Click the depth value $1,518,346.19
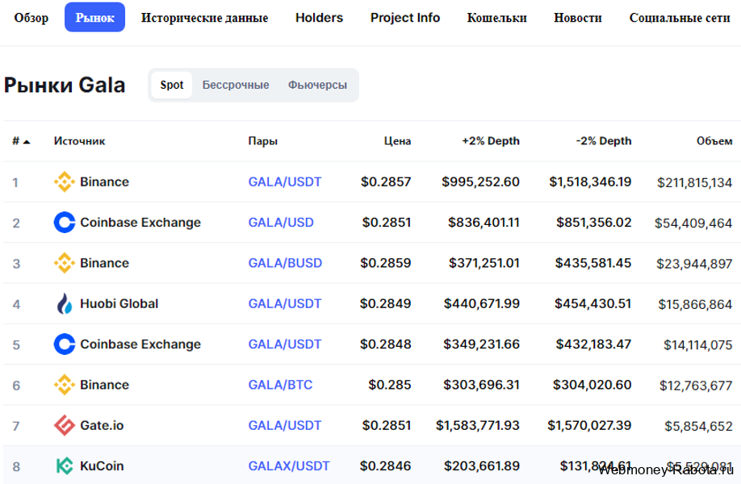The width and height of the screenshot is (741, 484). (x=590, y=181)
